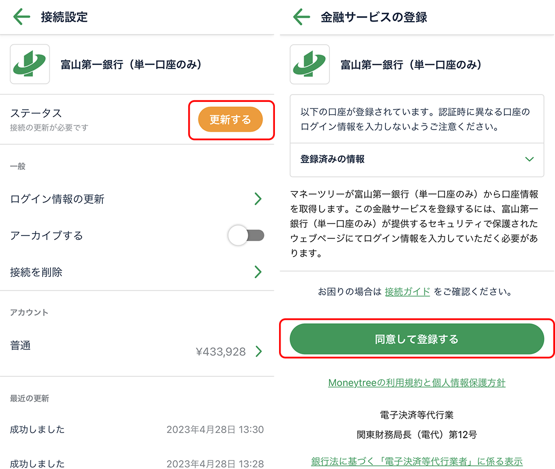Open the 普通 account row
The height and width of the screenshot is (469, 555).
click(x=21, y=346)
